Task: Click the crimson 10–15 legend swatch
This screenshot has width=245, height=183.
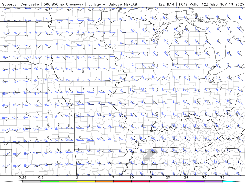Action: tap(141, 181)
